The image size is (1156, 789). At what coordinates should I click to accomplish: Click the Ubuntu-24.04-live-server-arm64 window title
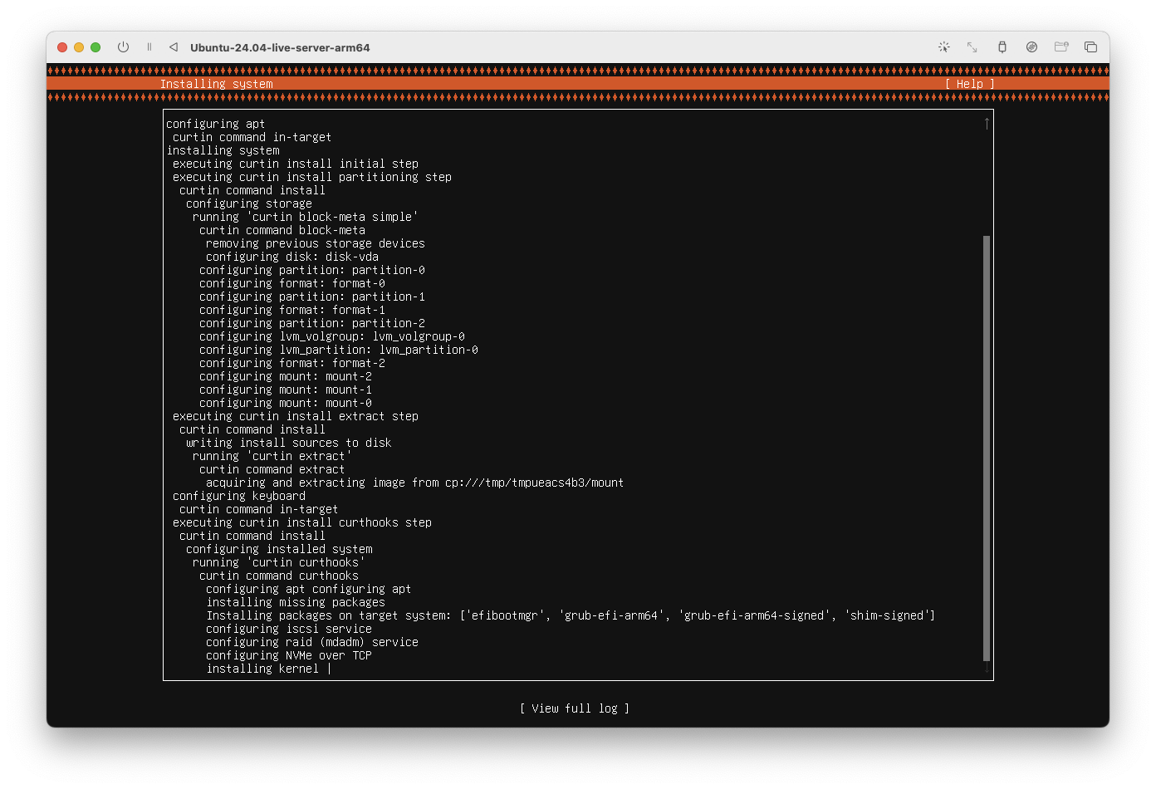coord(280,47)
